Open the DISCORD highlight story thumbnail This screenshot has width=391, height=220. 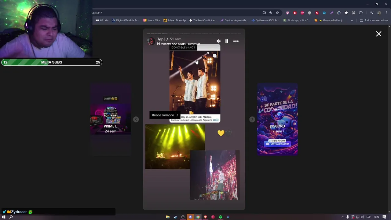point(277,119)
